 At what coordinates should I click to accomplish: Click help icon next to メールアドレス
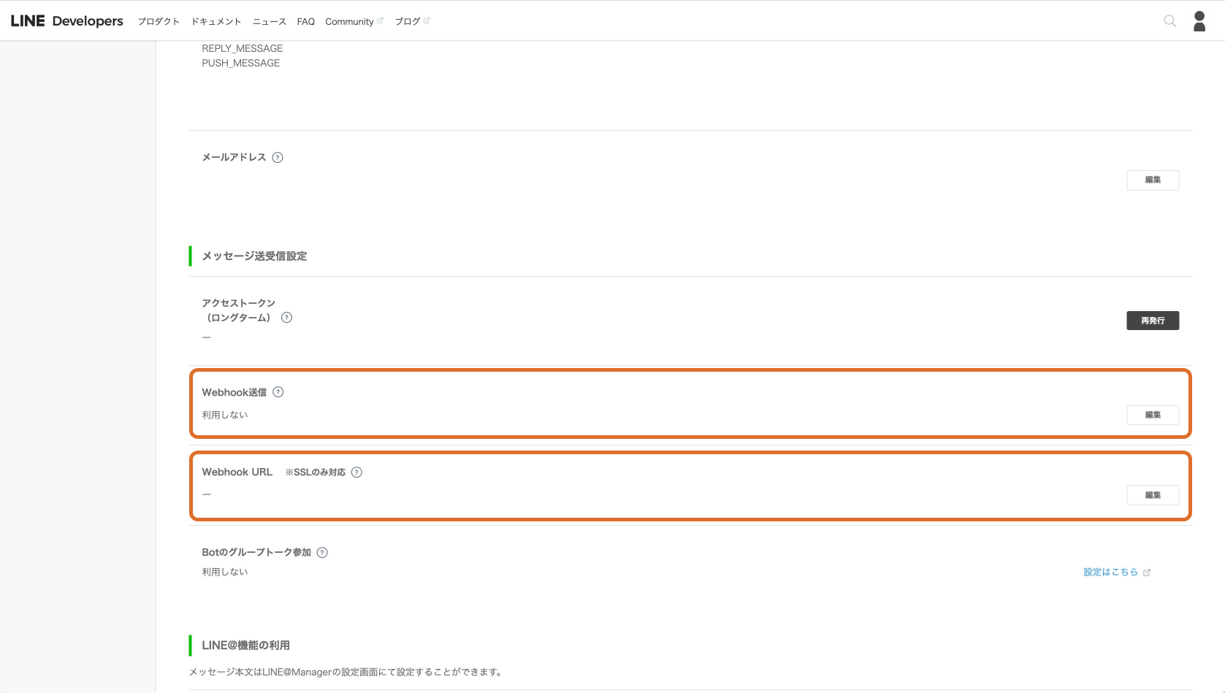click(278, 158)
